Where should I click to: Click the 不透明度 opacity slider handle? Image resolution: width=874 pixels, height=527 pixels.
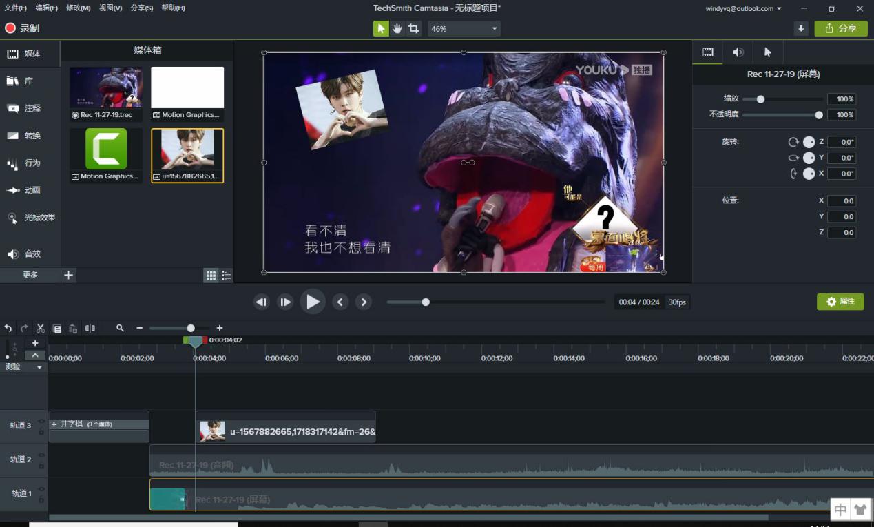point(819,115)
